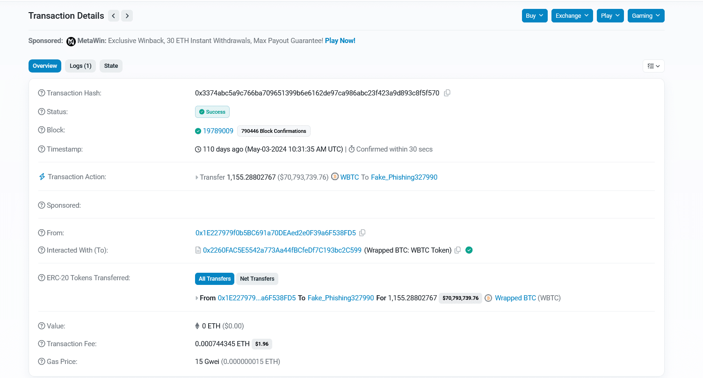Viewport: 703px width, 378px height.
Task: Select the All Transfers filter
Action: [215, 279]
